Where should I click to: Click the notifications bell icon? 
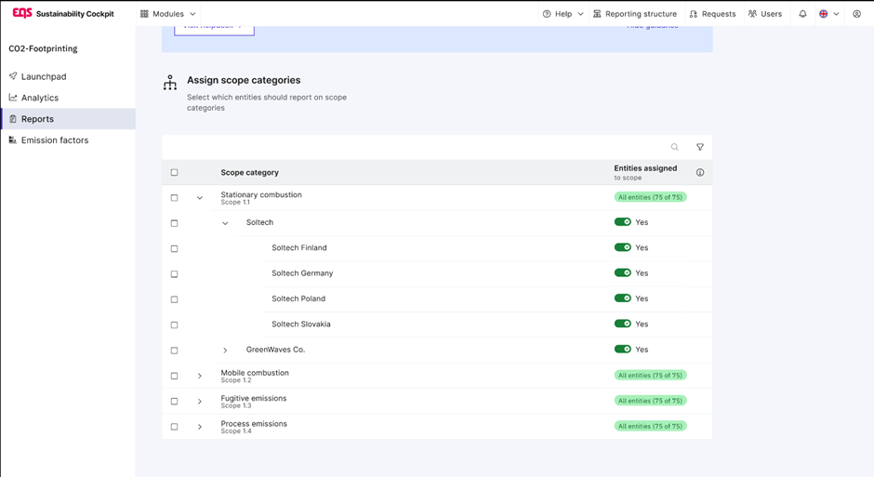click(802, 14)
